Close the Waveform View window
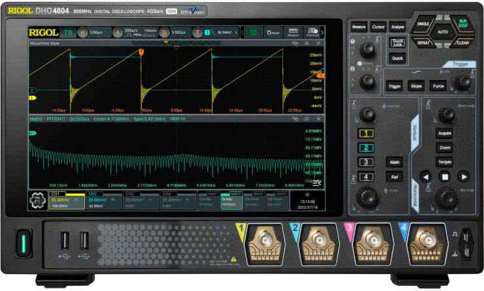Image resolution: width=484 pixels, height=291 pixels. [x=319, y=43]
